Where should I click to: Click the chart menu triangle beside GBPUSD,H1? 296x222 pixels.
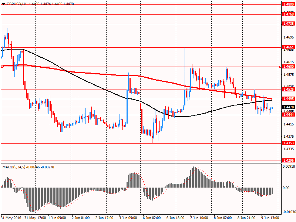coord(4,4)
